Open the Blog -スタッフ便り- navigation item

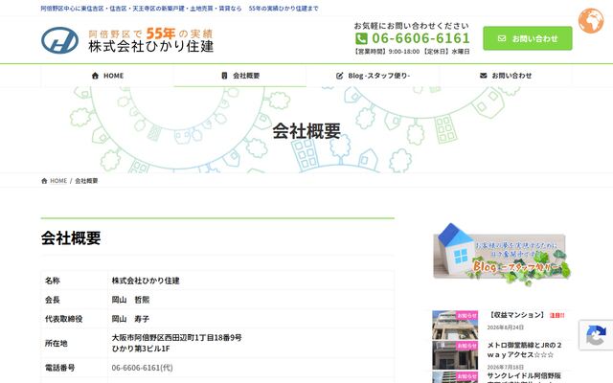click(x=373, y=76)
